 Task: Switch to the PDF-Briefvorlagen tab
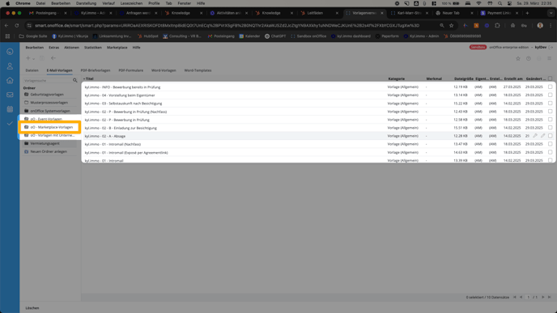click(96, 70)
